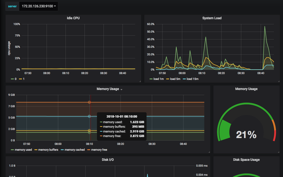
Task: Click the resize handle of Memory Usage graph panel
Action: 209,152
